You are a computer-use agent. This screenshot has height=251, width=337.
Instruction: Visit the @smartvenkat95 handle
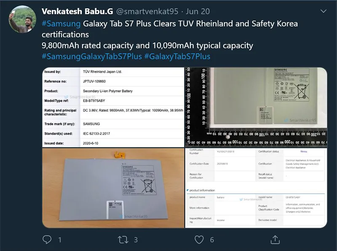(147, 11)
